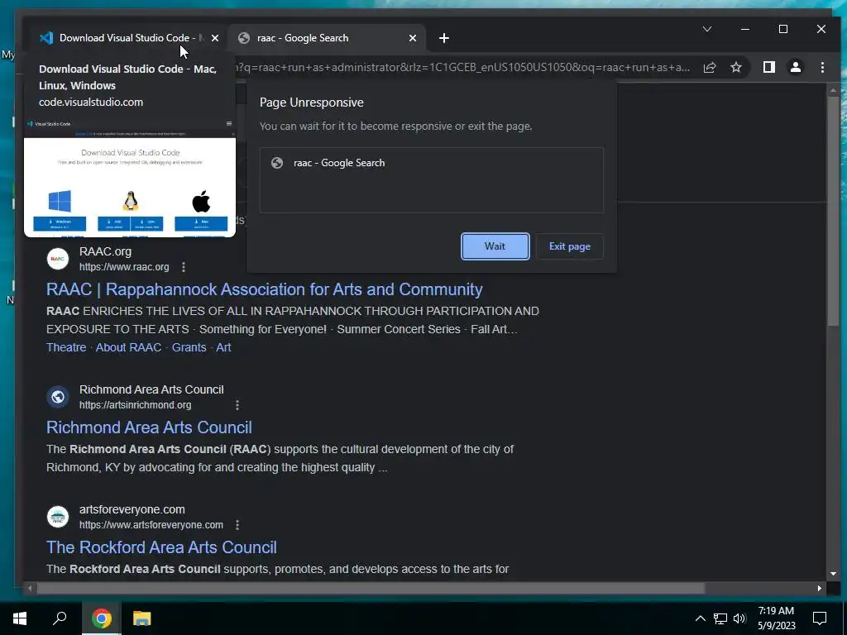Viewport: 847px width, 635px height.
Task: Switch to the Download Visual Studio Code tab
Action: 128,38
